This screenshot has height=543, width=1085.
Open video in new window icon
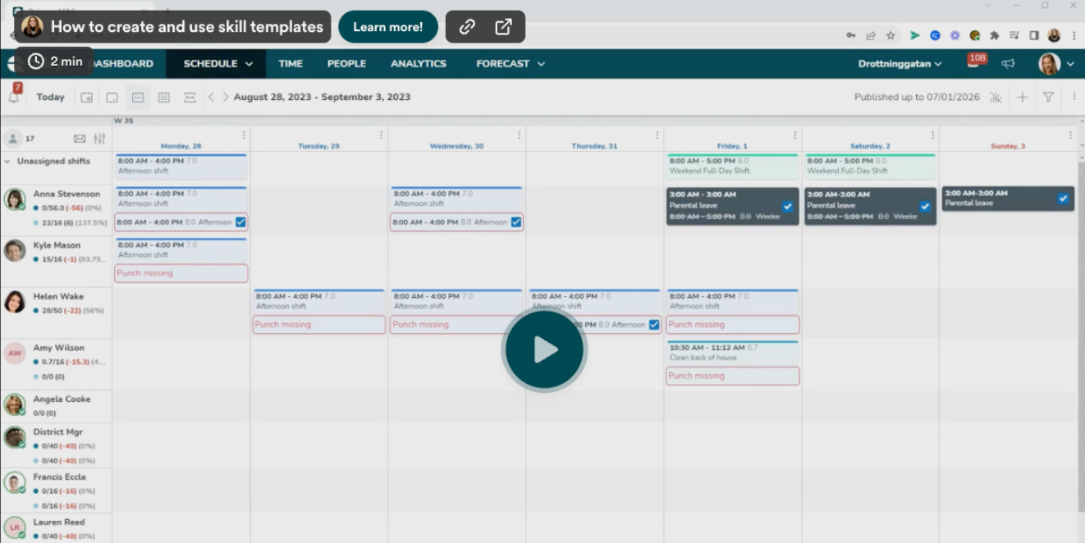tap(504, 27)
